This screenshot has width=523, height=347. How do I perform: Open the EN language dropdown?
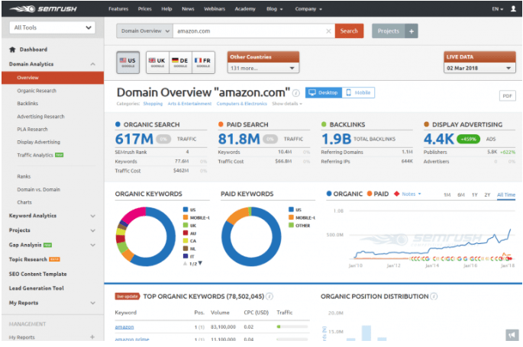(x=497, y=9)
